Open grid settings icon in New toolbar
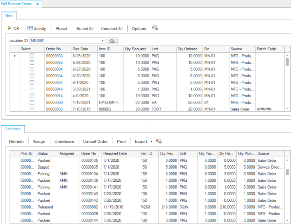 (x=155, y=28)
